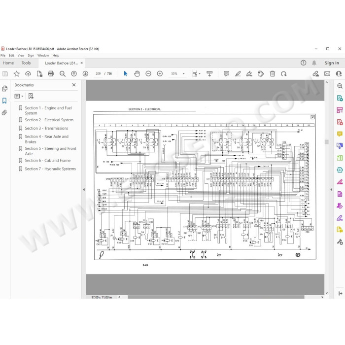Open the Find text magnifier icon
345x345 pixels.
point(63,74)
